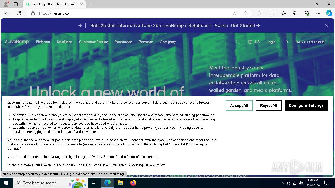Show hidden tray icons chevron
The image size is (335, 188).
[x=282, y=183]
